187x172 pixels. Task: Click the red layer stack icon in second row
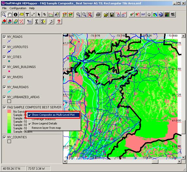pyautogui.click(x=4, y=21)
